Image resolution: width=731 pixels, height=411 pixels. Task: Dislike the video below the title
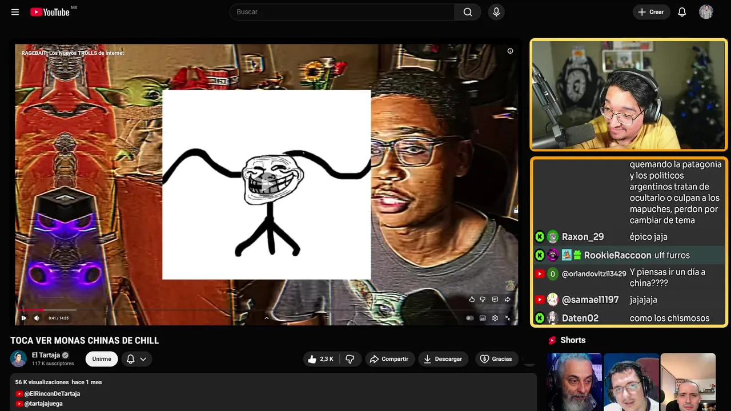(350, 359)
